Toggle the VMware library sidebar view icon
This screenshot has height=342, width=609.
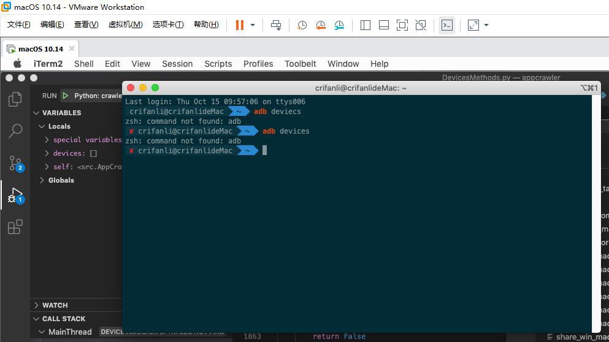365,25
